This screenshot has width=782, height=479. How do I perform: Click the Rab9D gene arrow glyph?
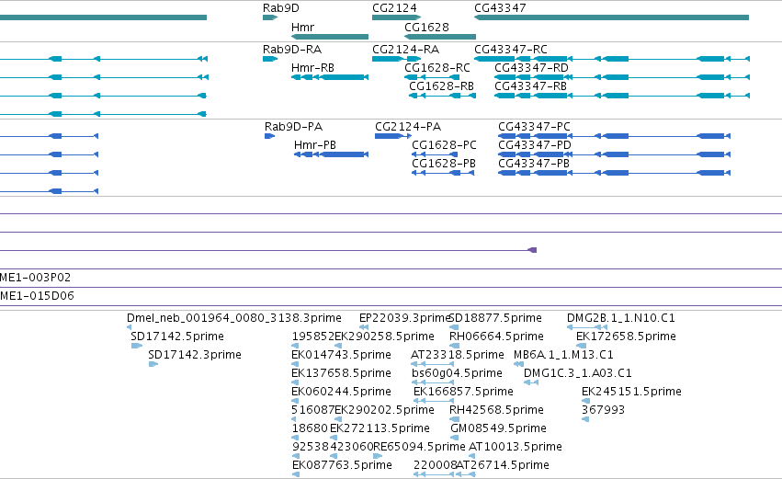(x=270, y=17)
